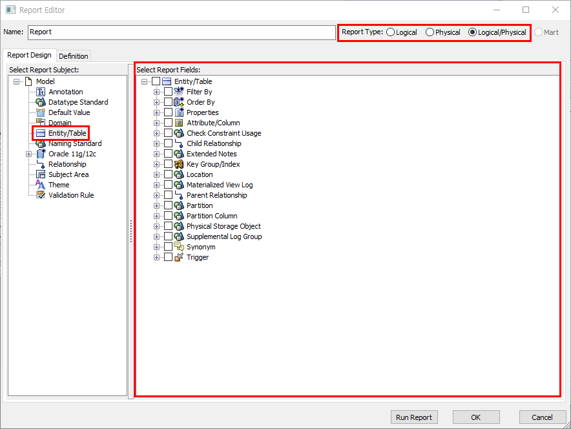Click the Synonym icon
Viewport: 571px width, 429px height.
pos(179,247)
